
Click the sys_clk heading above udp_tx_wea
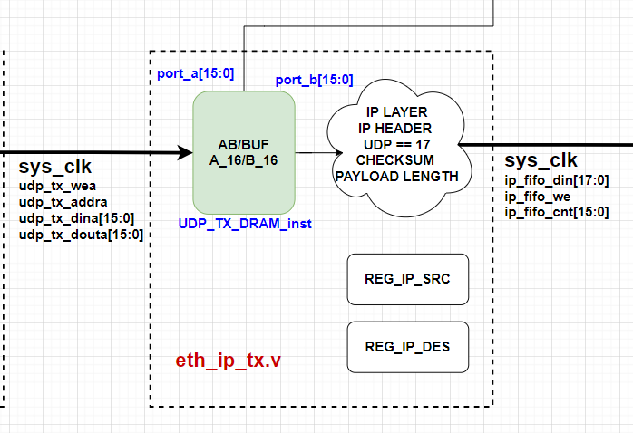(55, 166)
